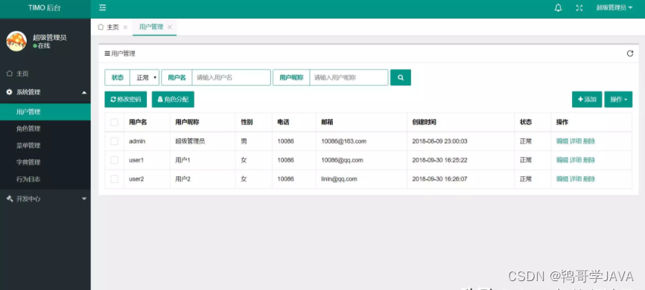The image size is (645, 290).
Task: Click the user2 username cell
Action: pyautogui.click(x=136, y=178)
